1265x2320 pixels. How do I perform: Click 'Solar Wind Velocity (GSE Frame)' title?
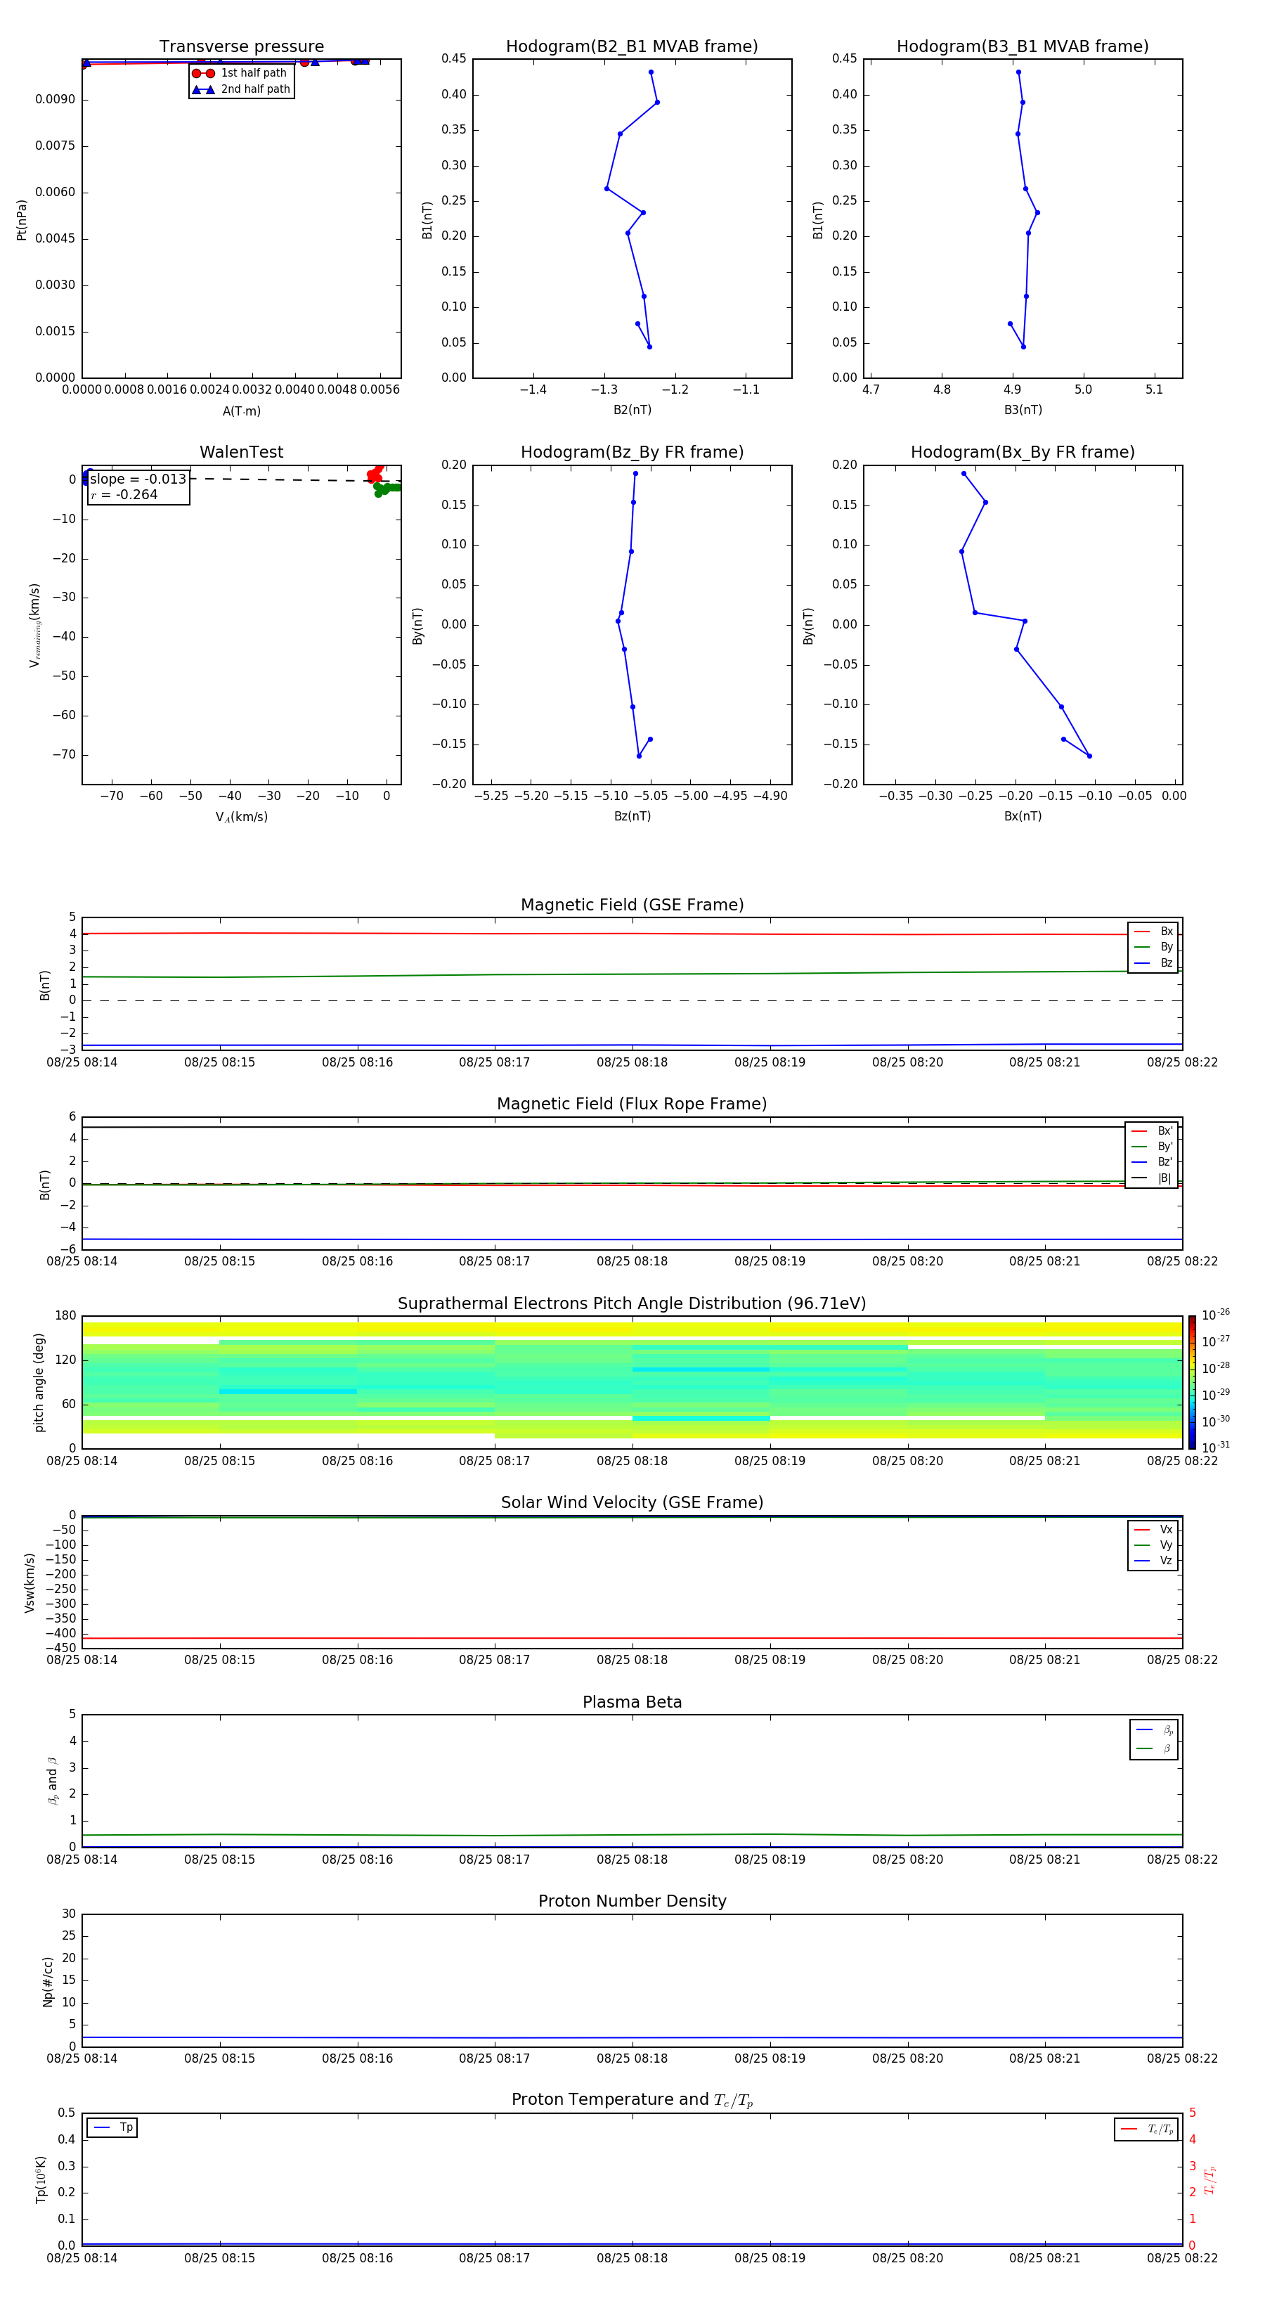(x=632, y=1502)
